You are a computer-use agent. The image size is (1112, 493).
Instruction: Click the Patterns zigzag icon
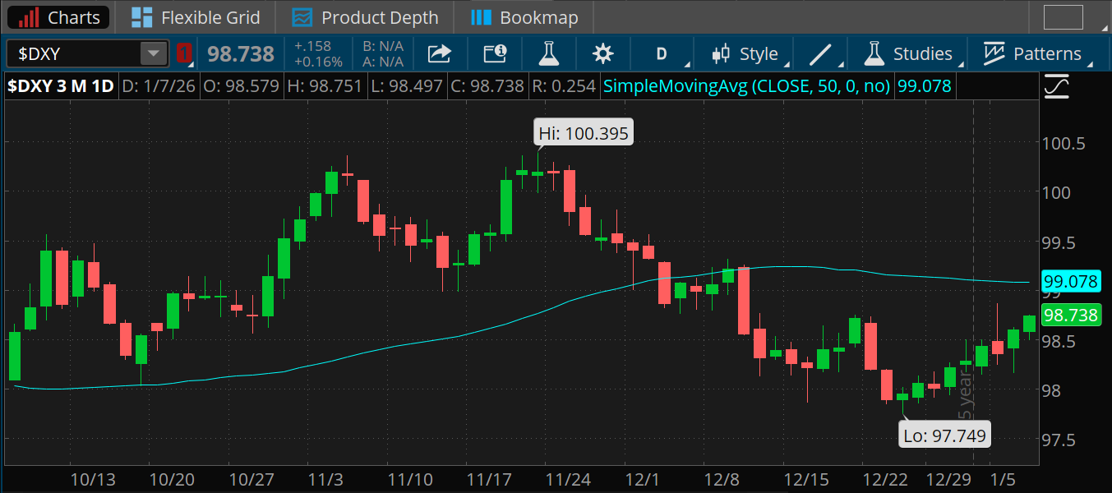996,53
